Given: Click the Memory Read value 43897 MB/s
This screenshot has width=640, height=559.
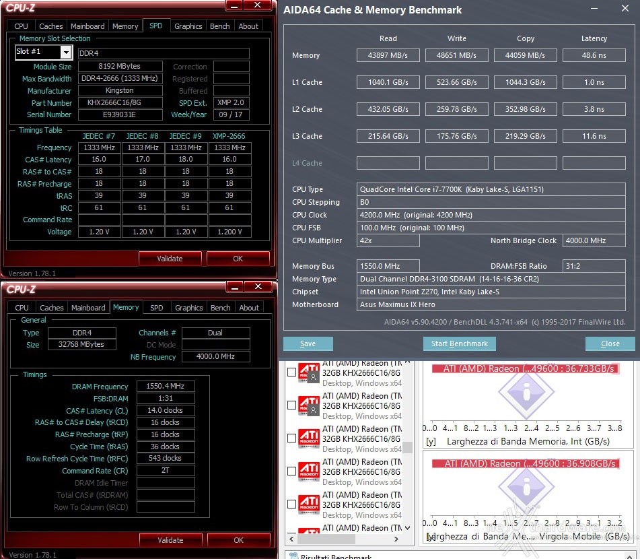Looking at the screenshot, I should 388,55.
